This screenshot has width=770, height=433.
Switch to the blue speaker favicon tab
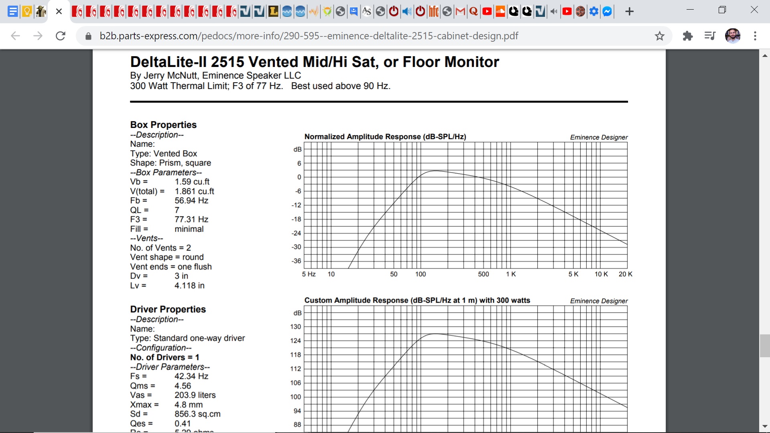click(407, 11)
